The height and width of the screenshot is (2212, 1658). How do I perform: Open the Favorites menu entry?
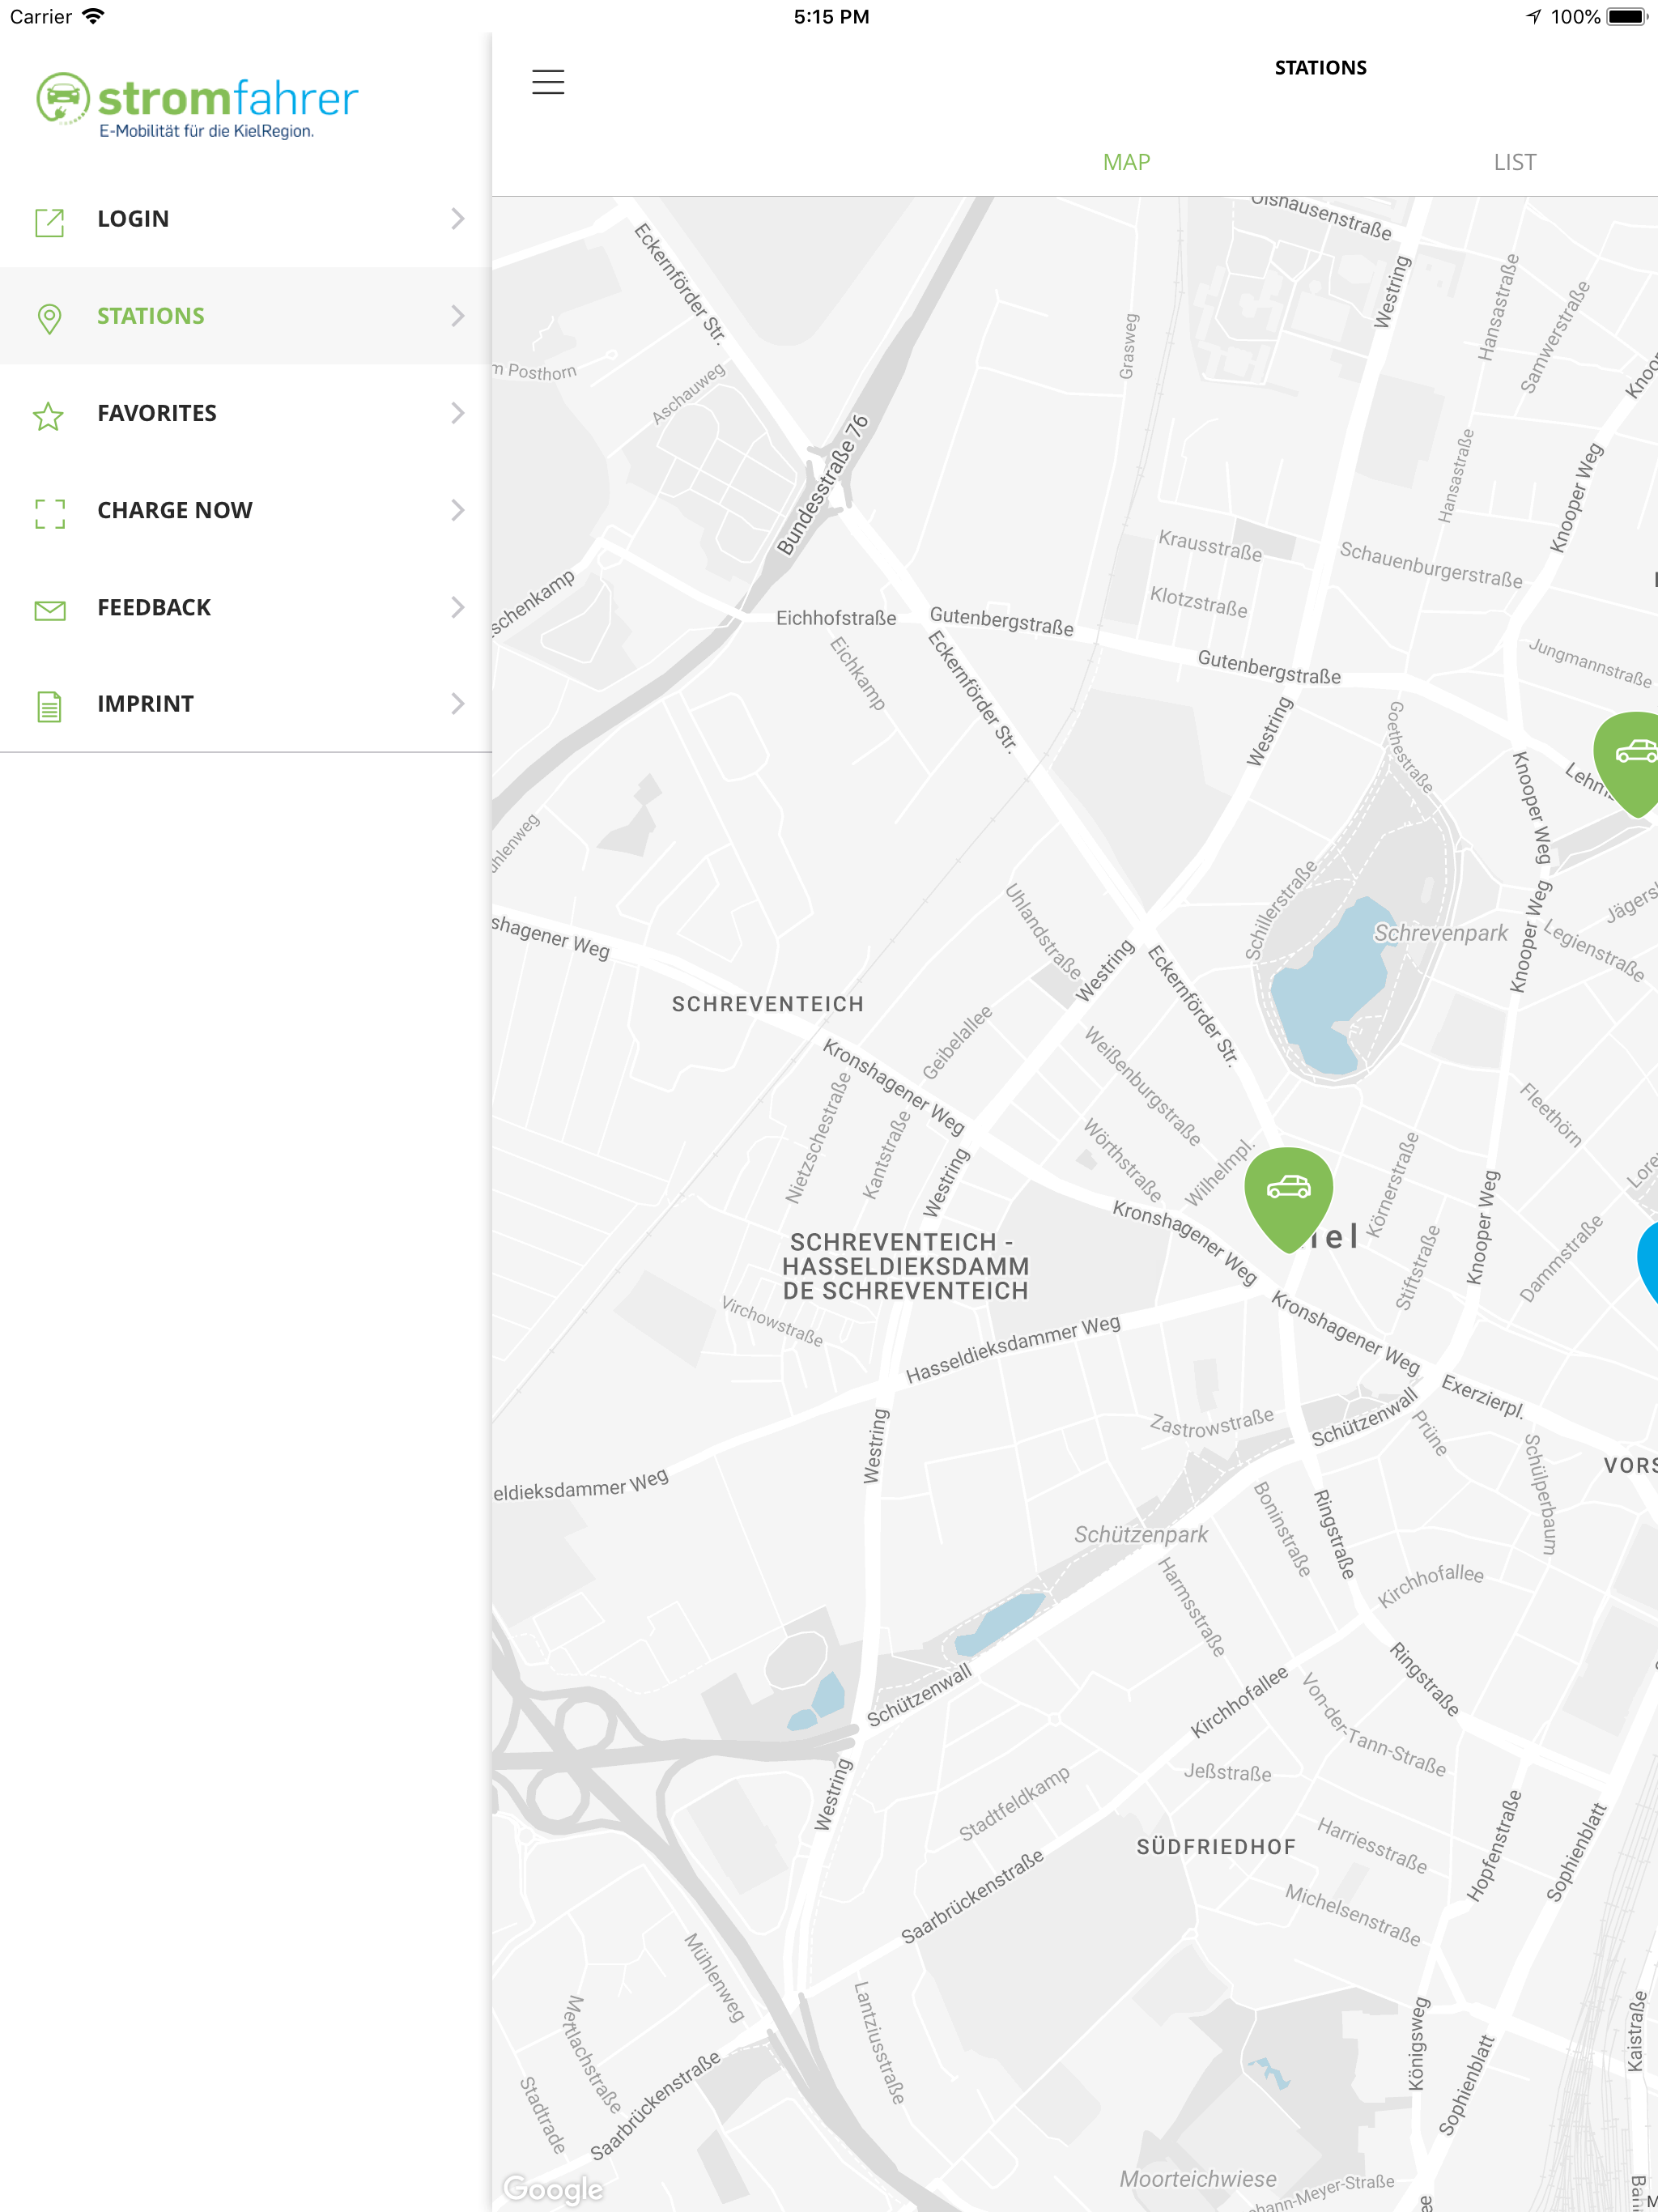246,413
